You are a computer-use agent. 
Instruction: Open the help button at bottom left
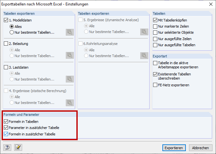point(7,148)
